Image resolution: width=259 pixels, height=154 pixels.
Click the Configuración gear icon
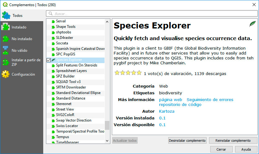[6, 74]
